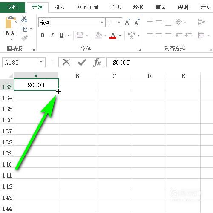Open the 剪贴板 dialog launcher
This screenshot has width=213, height=213.
point(33,49)
